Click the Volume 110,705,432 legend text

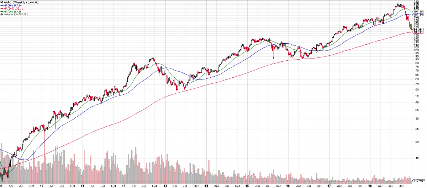[16, 15]
